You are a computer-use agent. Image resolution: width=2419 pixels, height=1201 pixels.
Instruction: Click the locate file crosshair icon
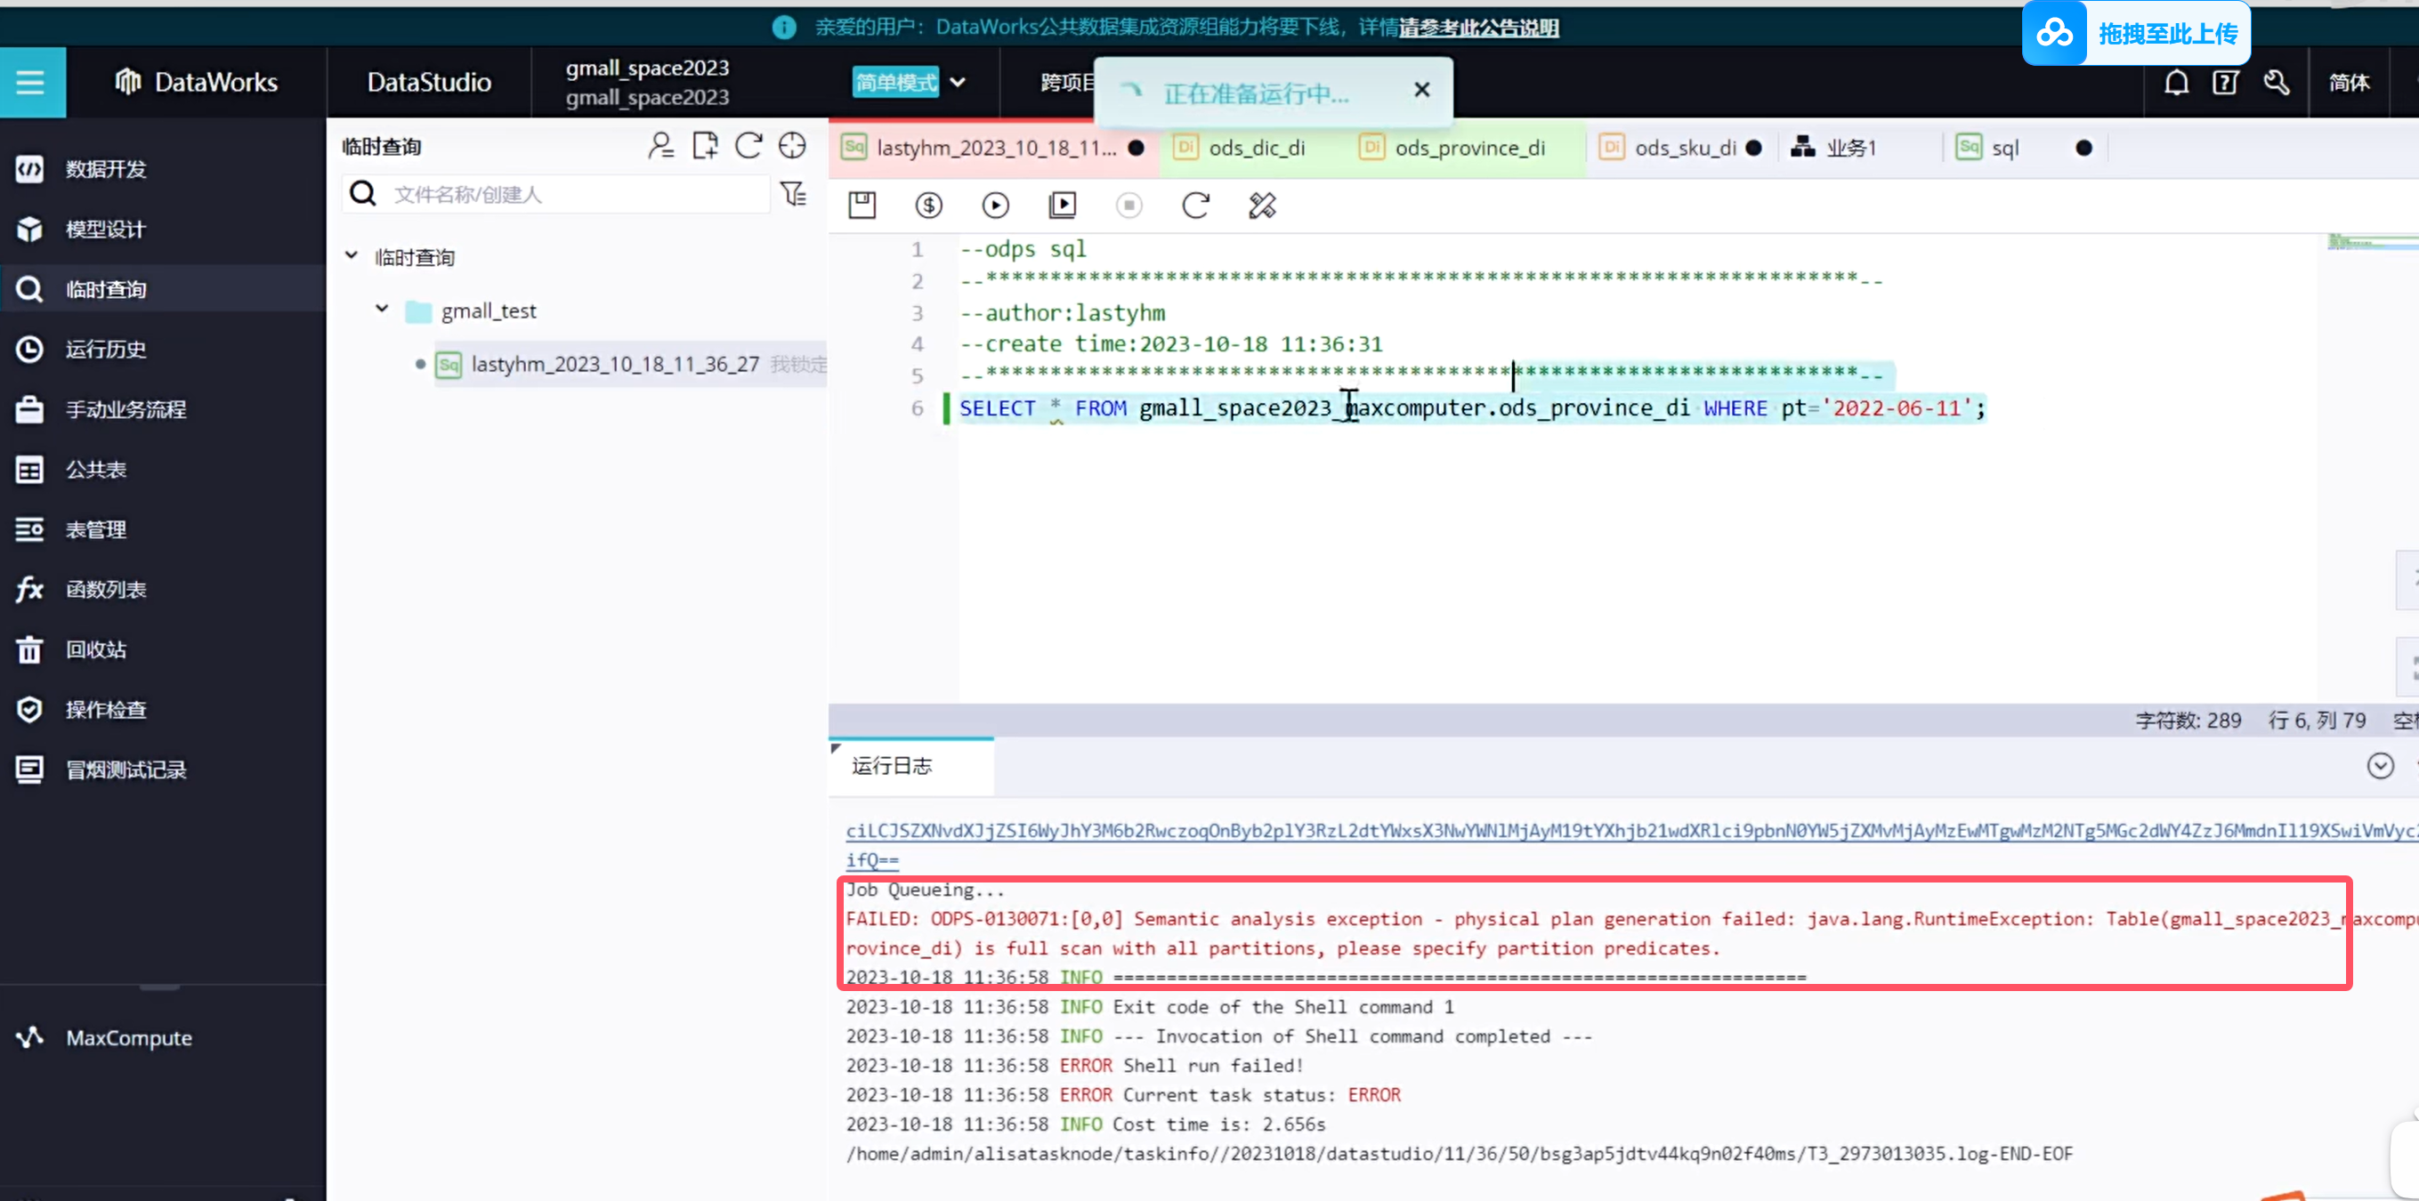point(791,146)
